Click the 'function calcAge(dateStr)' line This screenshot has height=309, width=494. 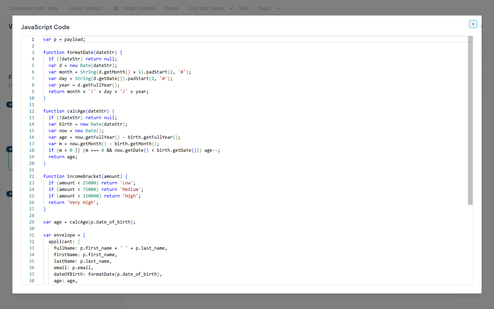(79, 111)
